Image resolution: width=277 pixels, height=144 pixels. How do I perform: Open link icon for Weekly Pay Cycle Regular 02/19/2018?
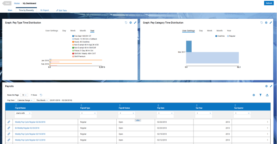point(9,134)
